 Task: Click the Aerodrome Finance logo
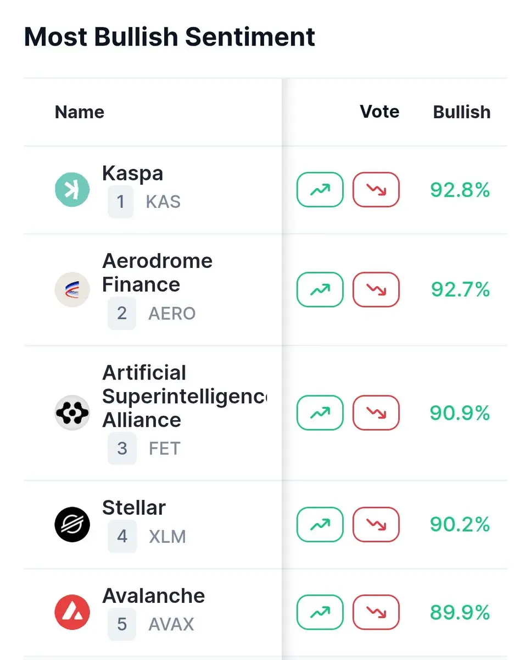click(72, 289)
